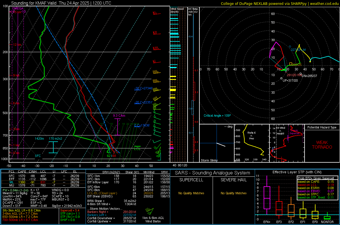The width and height of the screenshot is (340, 225).
Task: Click the DN=285/37 Corfidi label
Action: click(309, 76)
